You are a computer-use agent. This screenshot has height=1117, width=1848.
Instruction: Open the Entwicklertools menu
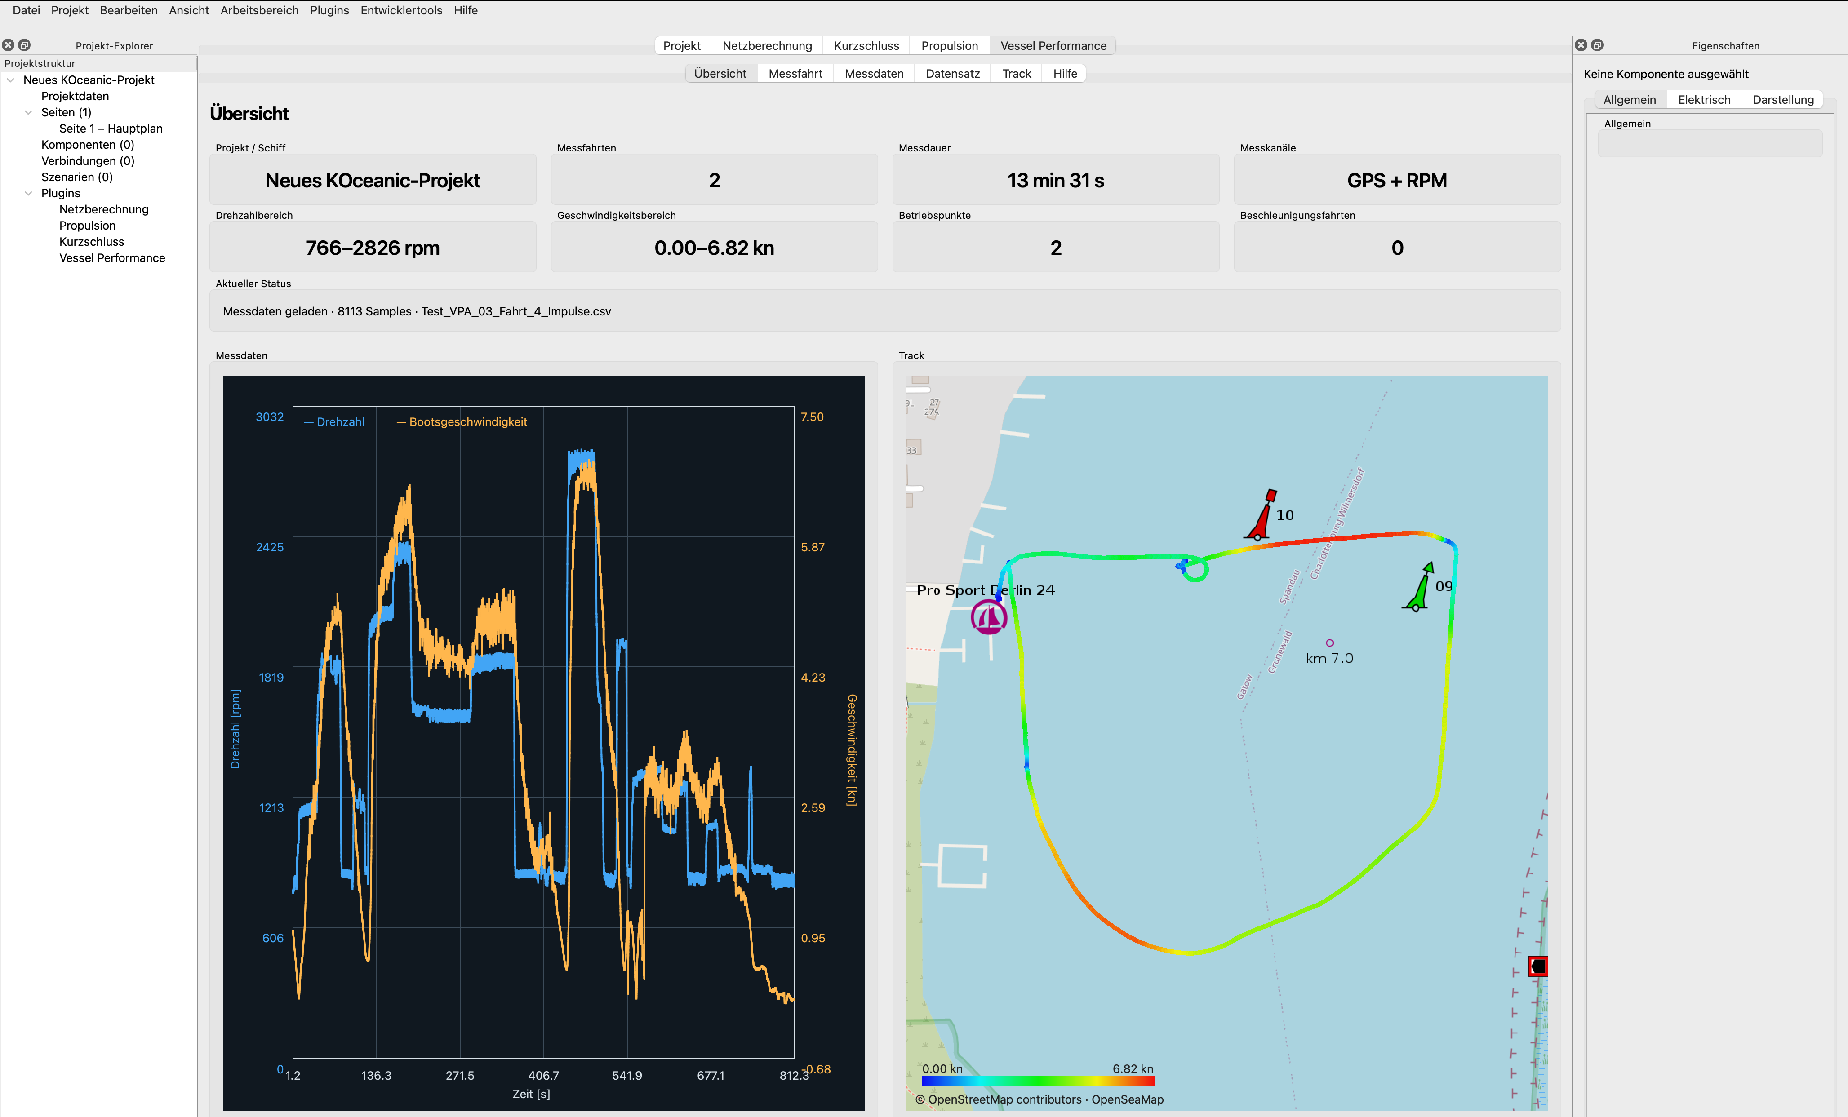pyautogui.click(x=401, y=10)
